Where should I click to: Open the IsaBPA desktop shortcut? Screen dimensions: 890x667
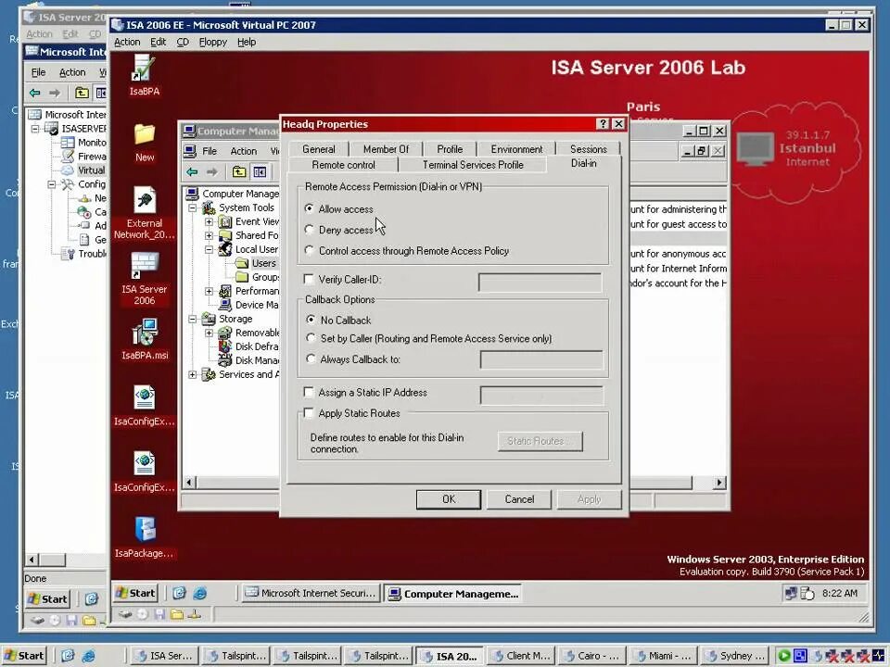(x=145, y=75)
